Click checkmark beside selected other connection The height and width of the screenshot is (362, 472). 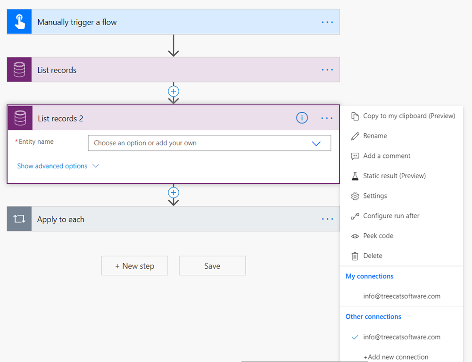[355, 337]
